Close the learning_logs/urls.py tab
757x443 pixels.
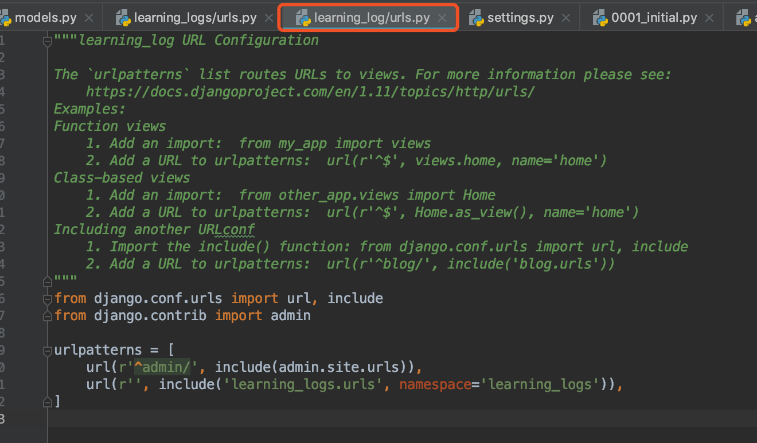tap(269, 17)
